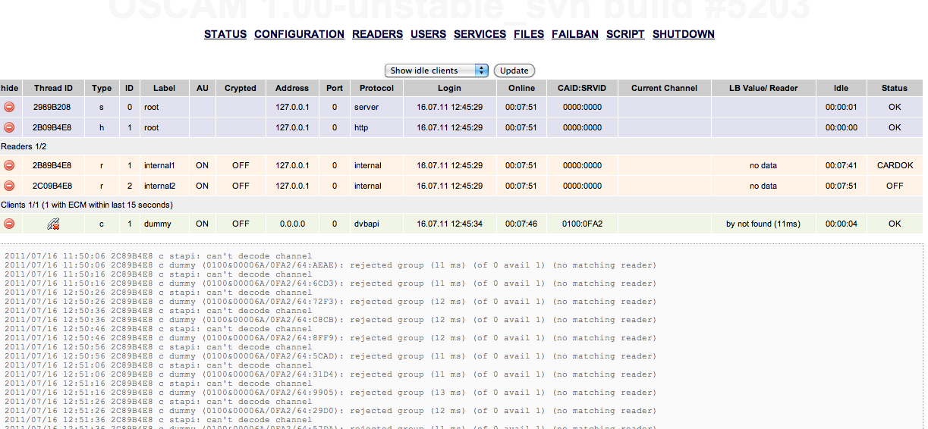Click the Current Channel column header
Screen dimensions: 928x429
point(664,88)
